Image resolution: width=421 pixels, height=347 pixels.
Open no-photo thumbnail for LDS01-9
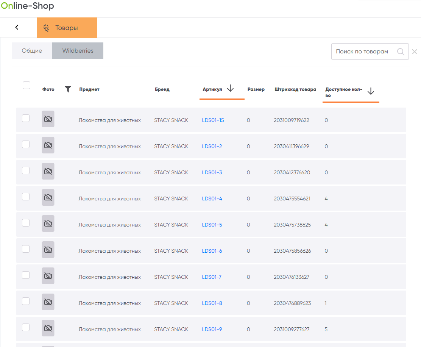[48, 328]
